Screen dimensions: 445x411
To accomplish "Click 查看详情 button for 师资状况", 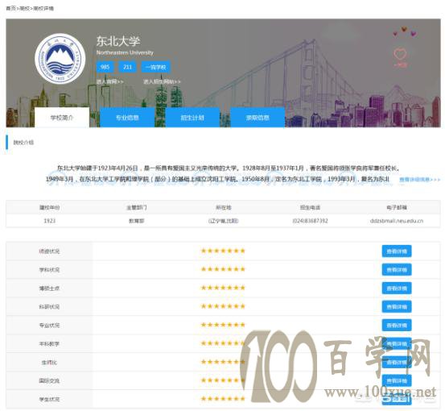I will [397, 251].
